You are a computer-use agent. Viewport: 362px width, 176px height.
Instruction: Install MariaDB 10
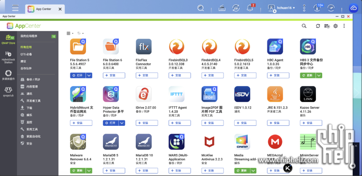tap(147, 171)
